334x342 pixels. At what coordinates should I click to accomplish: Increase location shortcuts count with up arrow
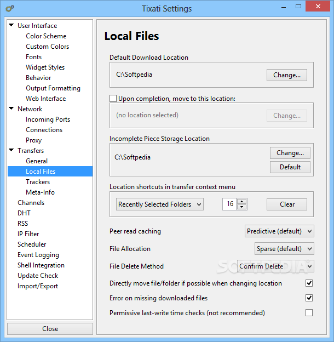pyautogui.click(x=241, y=201)
